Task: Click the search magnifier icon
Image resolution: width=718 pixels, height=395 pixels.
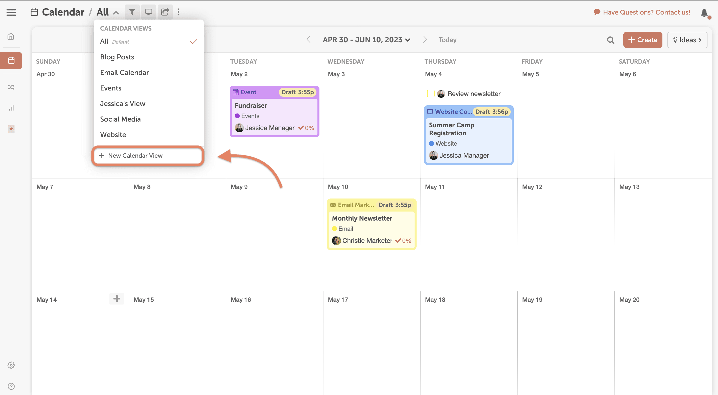Action: point(610,40)
